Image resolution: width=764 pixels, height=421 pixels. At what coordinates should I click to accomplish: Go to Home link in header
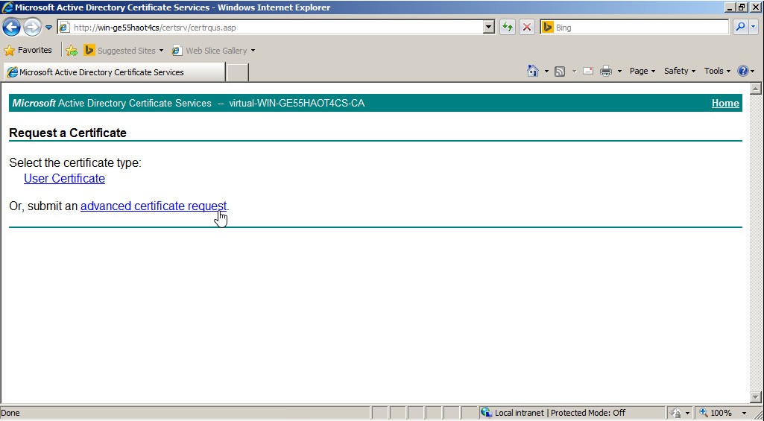[724, 104]
